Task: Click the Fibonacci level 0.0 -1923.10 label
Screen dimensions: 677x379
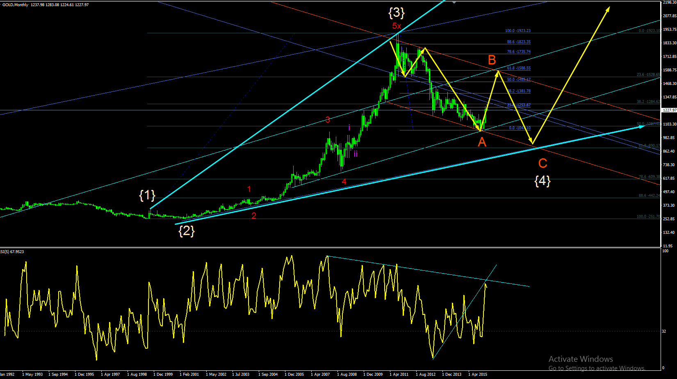Action: (x=650, y=31)
